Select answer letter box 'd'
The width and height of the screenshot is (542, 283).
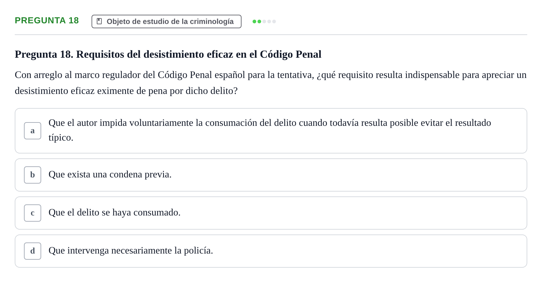tap(33, 251)
